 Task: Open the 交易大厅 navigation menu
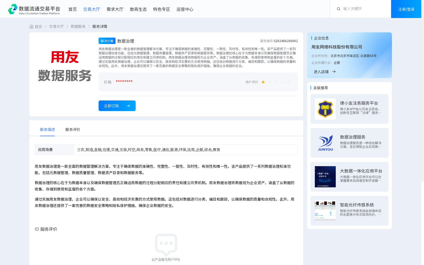92,9
